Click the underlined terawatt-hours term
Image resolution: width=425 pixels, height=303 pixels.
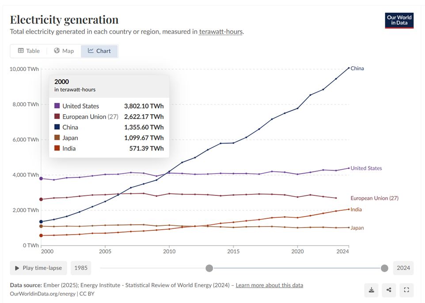click(x=220, y=32)
